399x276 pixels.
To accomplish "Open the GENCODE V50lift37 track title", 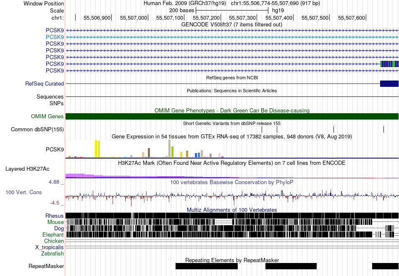I will pos(231,25).
